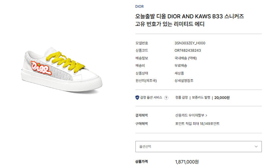Click the blue shield authentication icon
Viewport: 266px width, 166px height.
click(137, 97)
